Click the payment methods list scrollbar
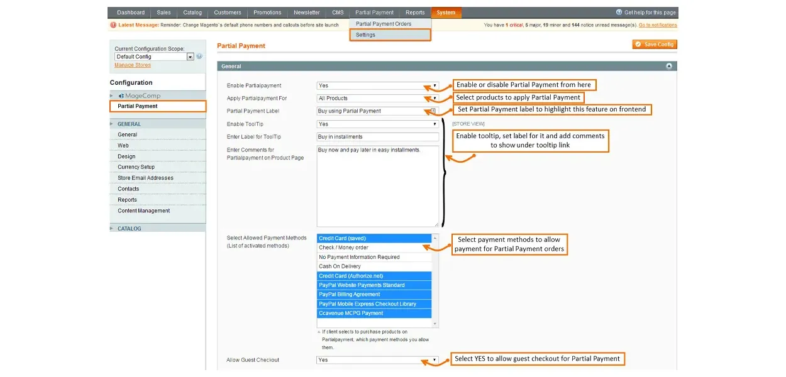The height and width of the screenshot is (377, 786). [x=435, y=280]
